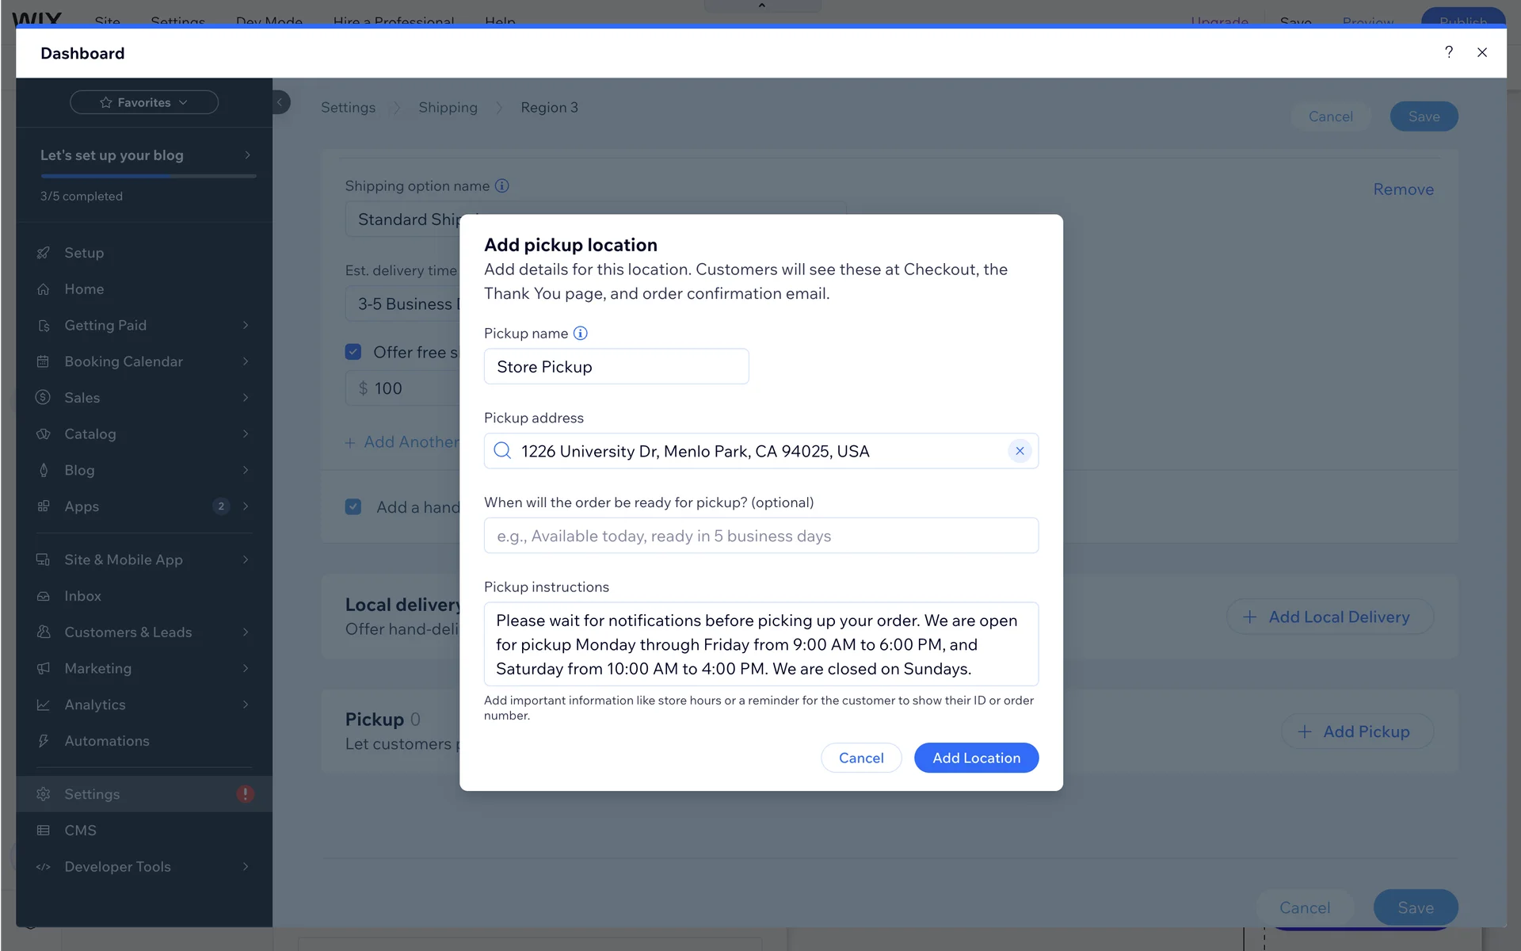Open the Inbox sidebar item

pyautogui.click(x=82, y=596)
